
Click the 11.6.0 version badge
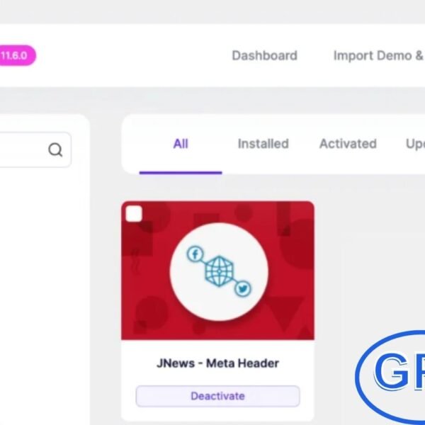coord(17,55)
